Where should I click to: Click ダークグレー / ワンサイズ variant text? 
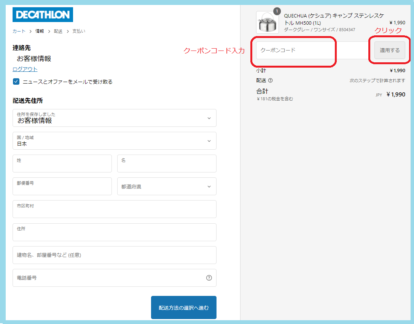[x=320, y=30]
